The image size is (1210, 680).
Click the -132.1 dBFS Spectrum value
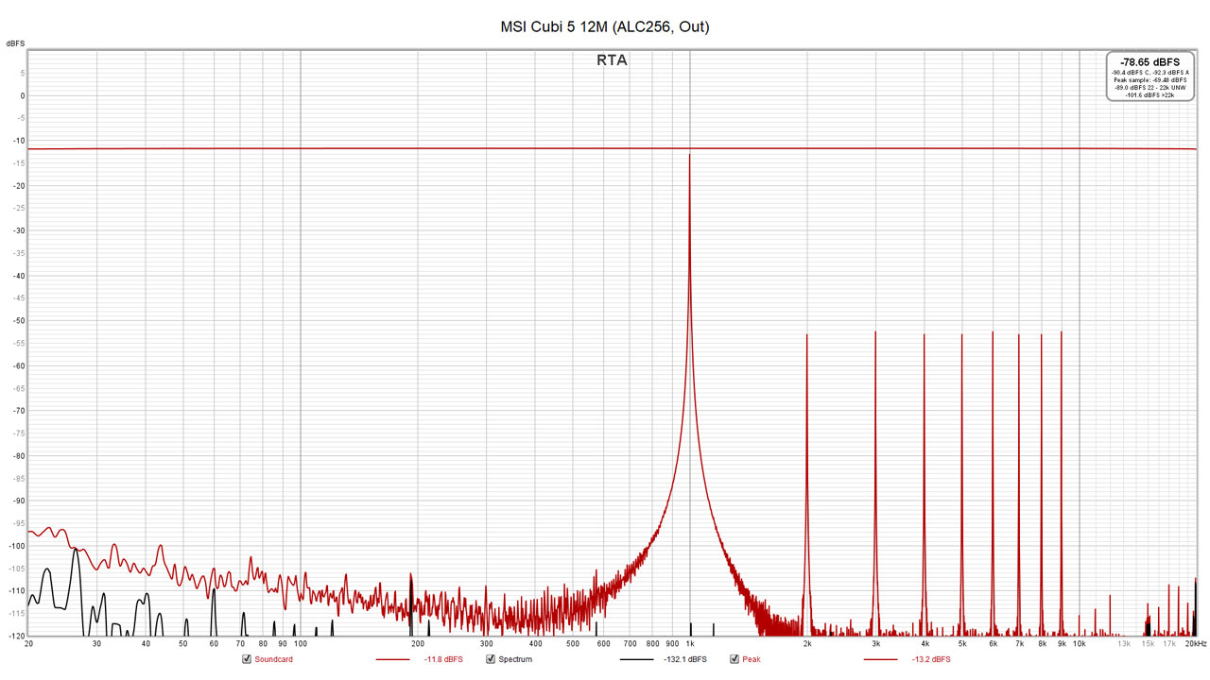(685, 659)
